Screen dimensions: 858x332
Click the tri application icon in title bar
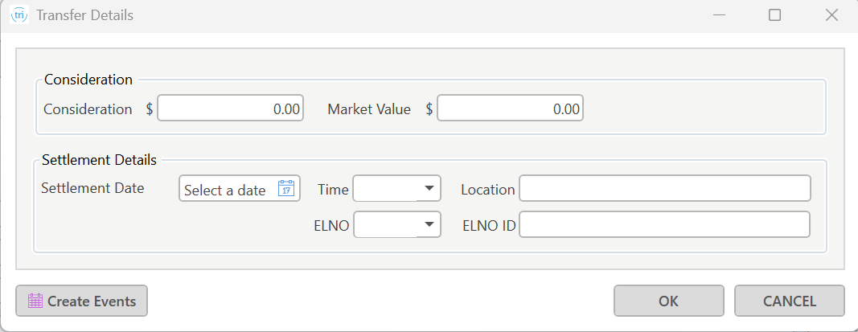19,14
